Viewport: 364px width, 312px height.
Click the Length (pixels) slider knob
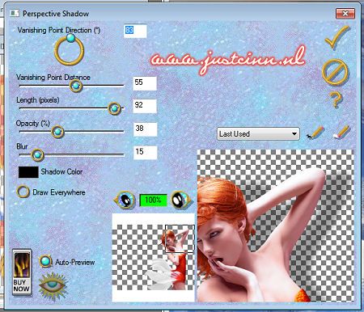(114, 108)
